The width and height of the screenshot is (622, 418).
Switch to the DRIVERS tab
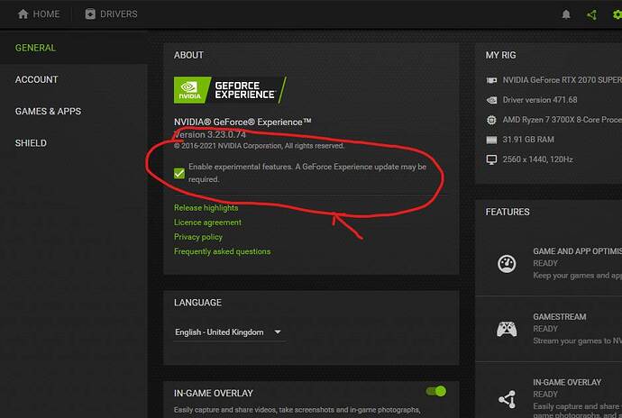coord(111,14)
